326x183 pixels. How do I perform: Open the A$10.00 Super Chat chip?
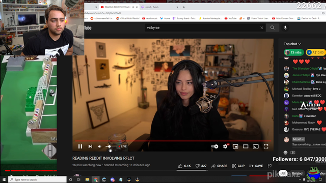click(316, 52)
